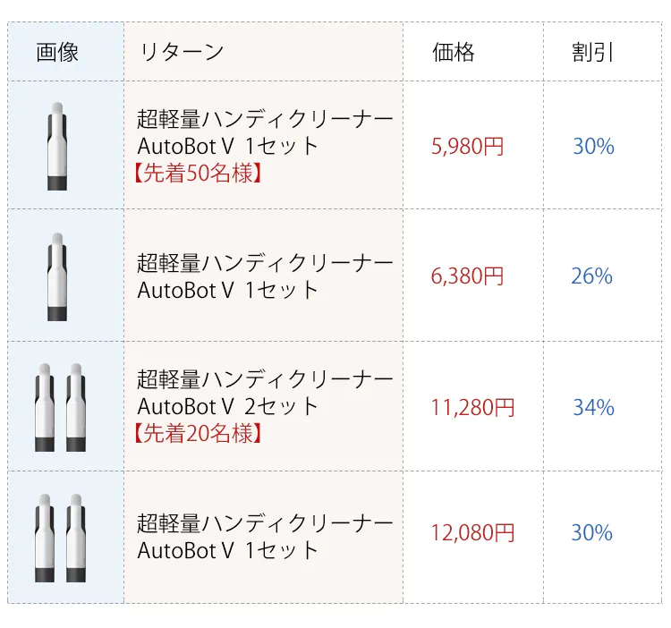The height and width of the screenshot is (628, 671).
Task: Click the 画像 column header
Action: click(x=58, y=52)
